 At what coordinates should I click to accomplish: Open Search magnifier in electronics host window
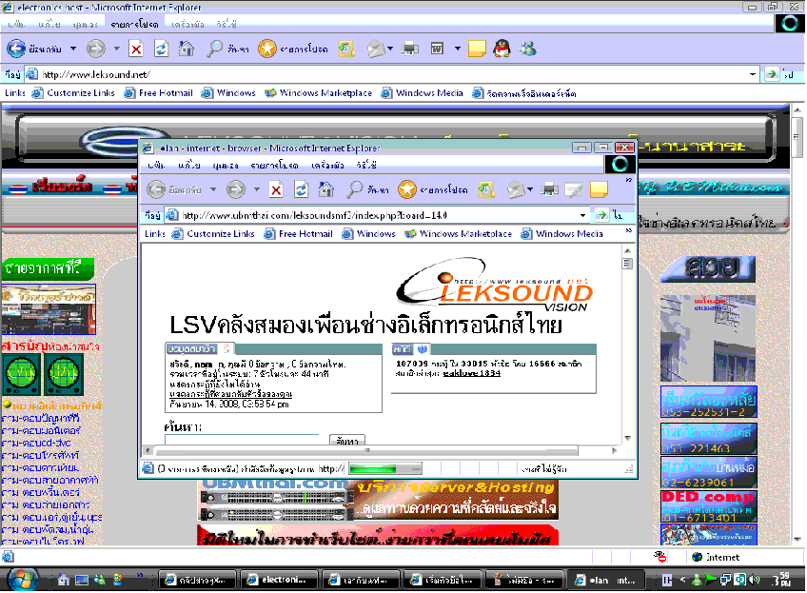tap(214, 49)
